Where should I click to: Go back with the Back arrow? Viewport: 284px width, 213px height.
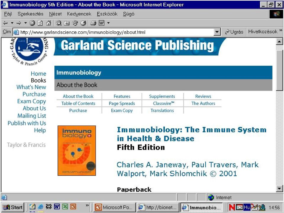(5, 23)
